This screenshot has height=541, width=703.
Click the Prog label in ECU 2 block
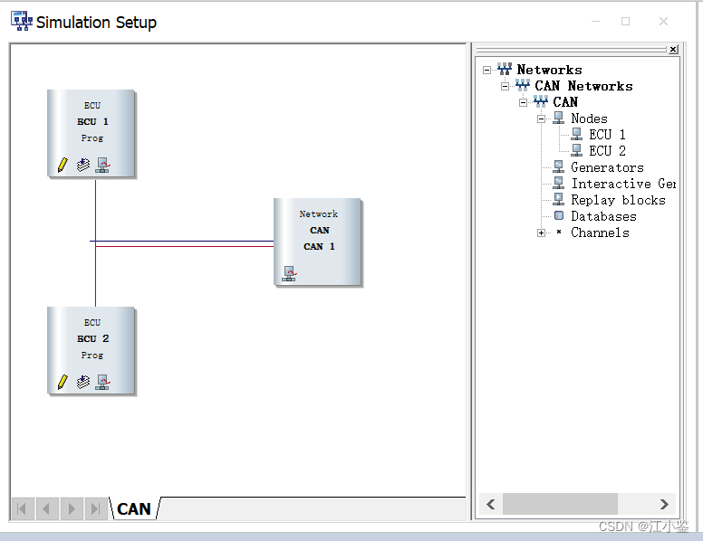pyautogui.click(x=91, y=356)
